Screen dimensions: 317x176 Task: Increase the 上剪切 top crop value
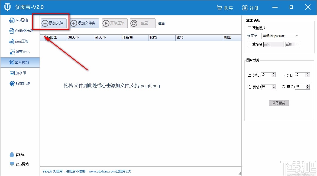(274, 74)
